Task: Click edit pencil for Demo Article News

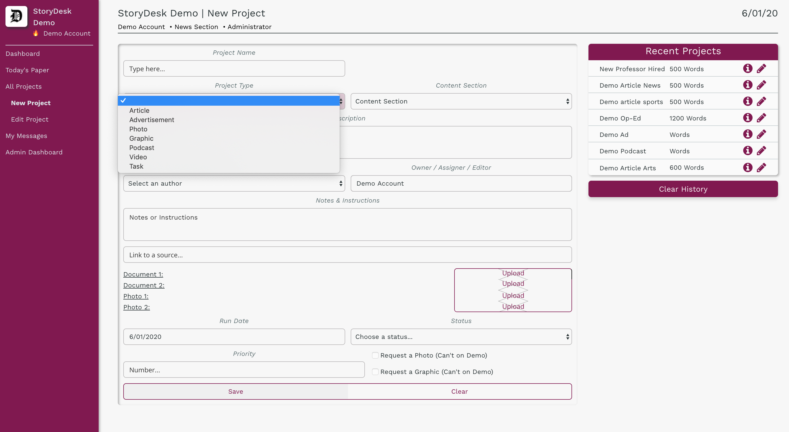Action: [761, 85]
